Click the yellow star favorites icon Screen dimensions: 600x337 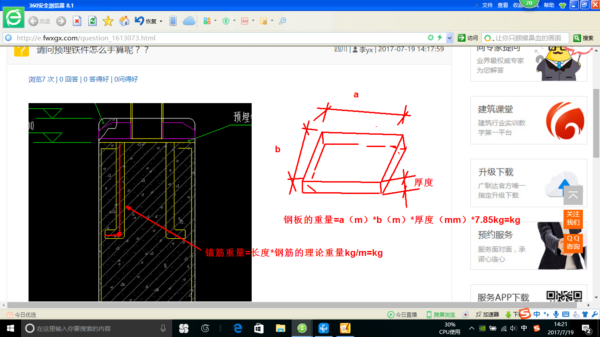click(x=108, y=21)
